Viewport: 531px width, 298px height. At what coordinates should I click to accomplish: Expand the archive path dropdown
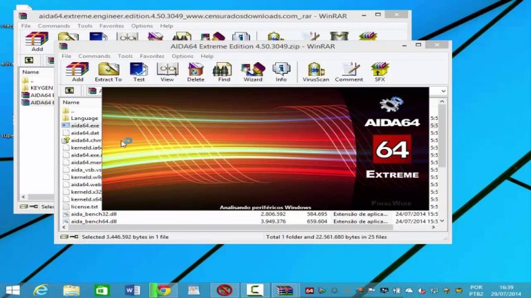point(443,91)
